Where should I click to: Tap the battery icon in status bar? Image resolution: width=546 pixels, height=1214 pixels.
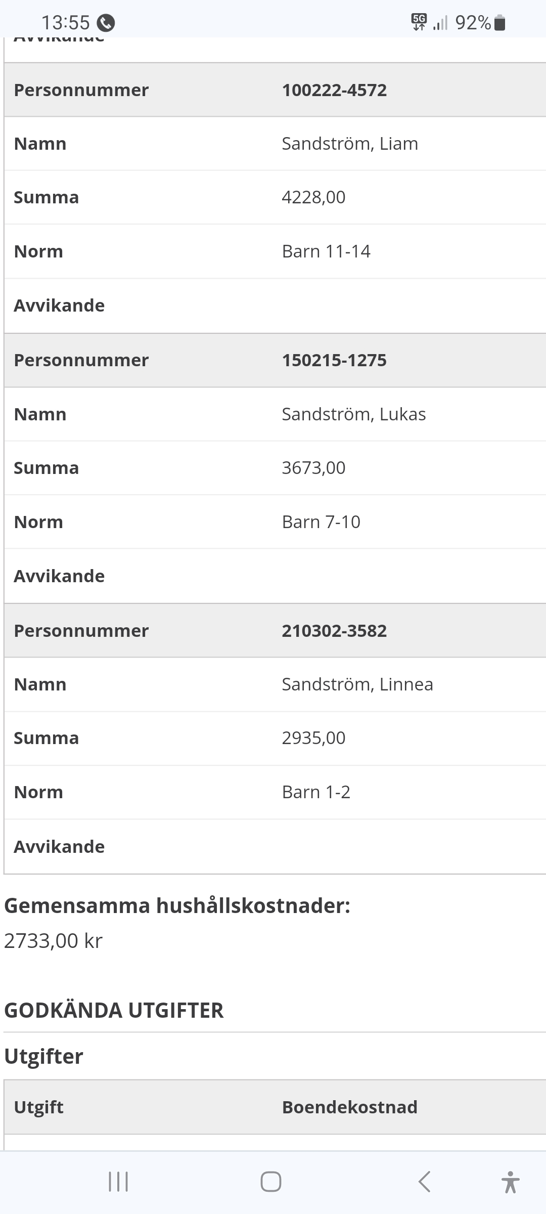click(x=499, y=23)
